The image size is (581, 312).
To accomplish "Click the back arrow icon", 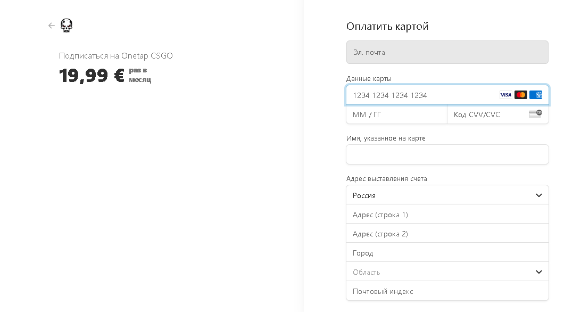I will pos(51,26).
